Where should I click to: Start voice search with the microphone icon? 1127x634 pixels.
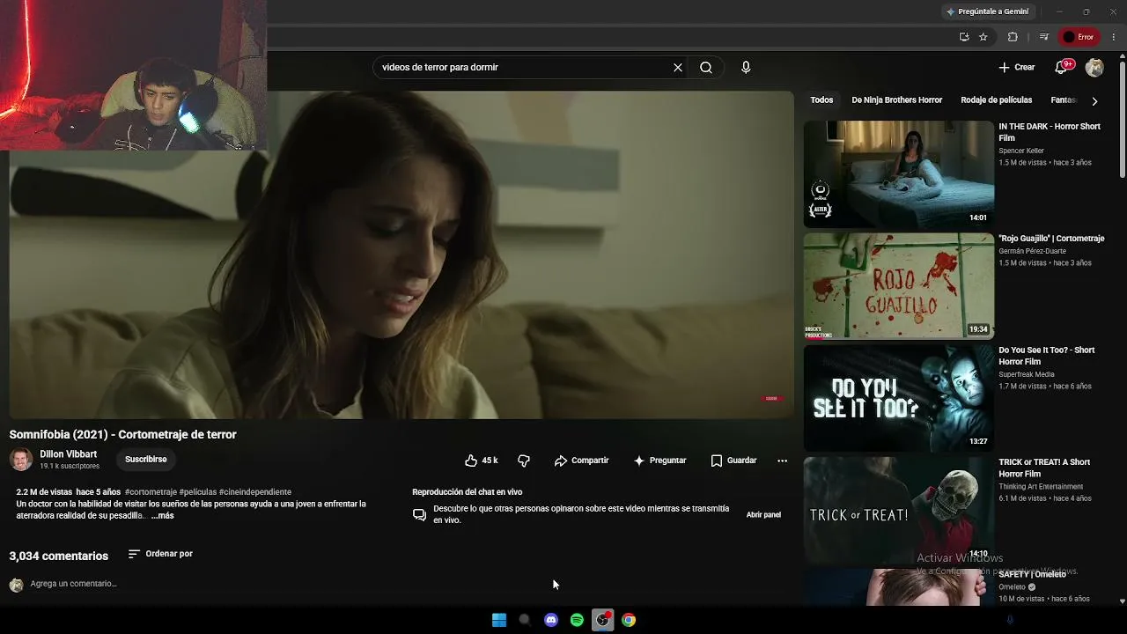[x=746, y=67]
